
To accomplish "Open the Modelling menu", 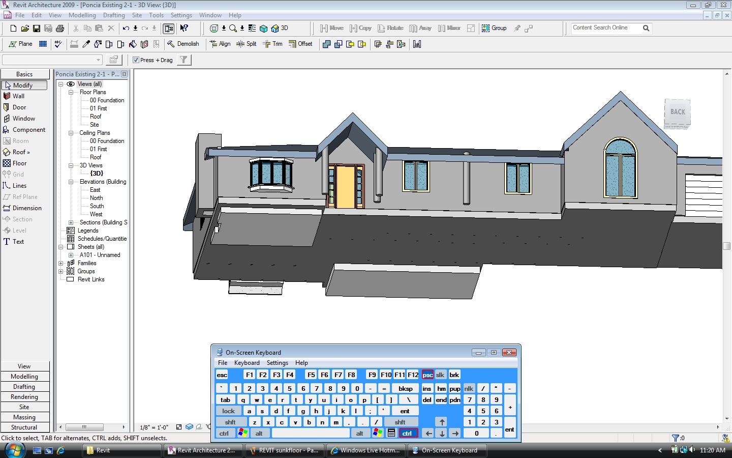I will pos(82,15).
